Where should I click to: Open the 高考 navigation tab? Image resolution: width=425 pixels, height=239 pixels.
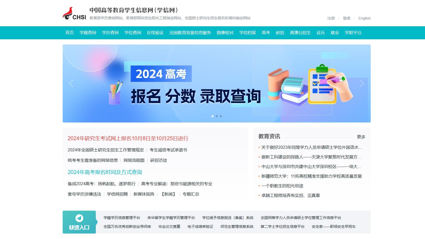click(266, 33)
